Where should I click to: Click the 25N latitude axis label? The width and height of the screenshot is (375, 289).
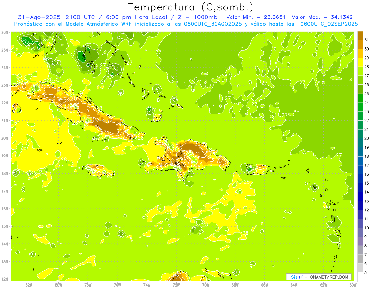click(x=4, y=50)
